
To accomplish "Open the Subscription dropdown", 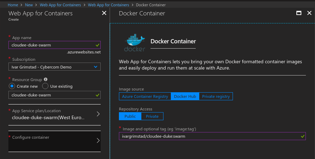I will pos(54,67).
